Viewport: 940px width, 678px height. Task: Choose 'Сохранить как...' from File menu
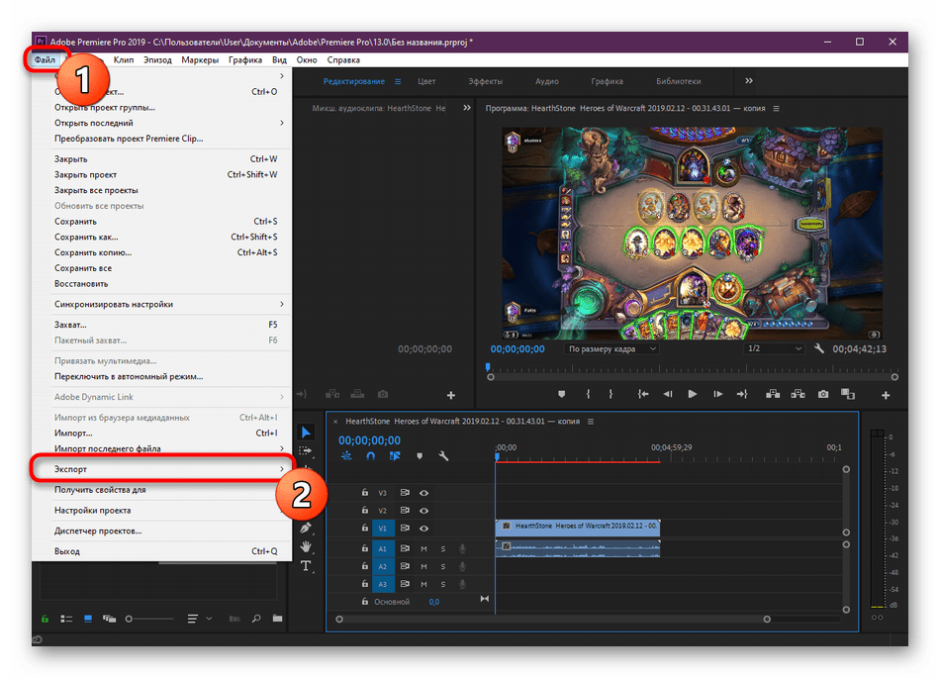162,237
